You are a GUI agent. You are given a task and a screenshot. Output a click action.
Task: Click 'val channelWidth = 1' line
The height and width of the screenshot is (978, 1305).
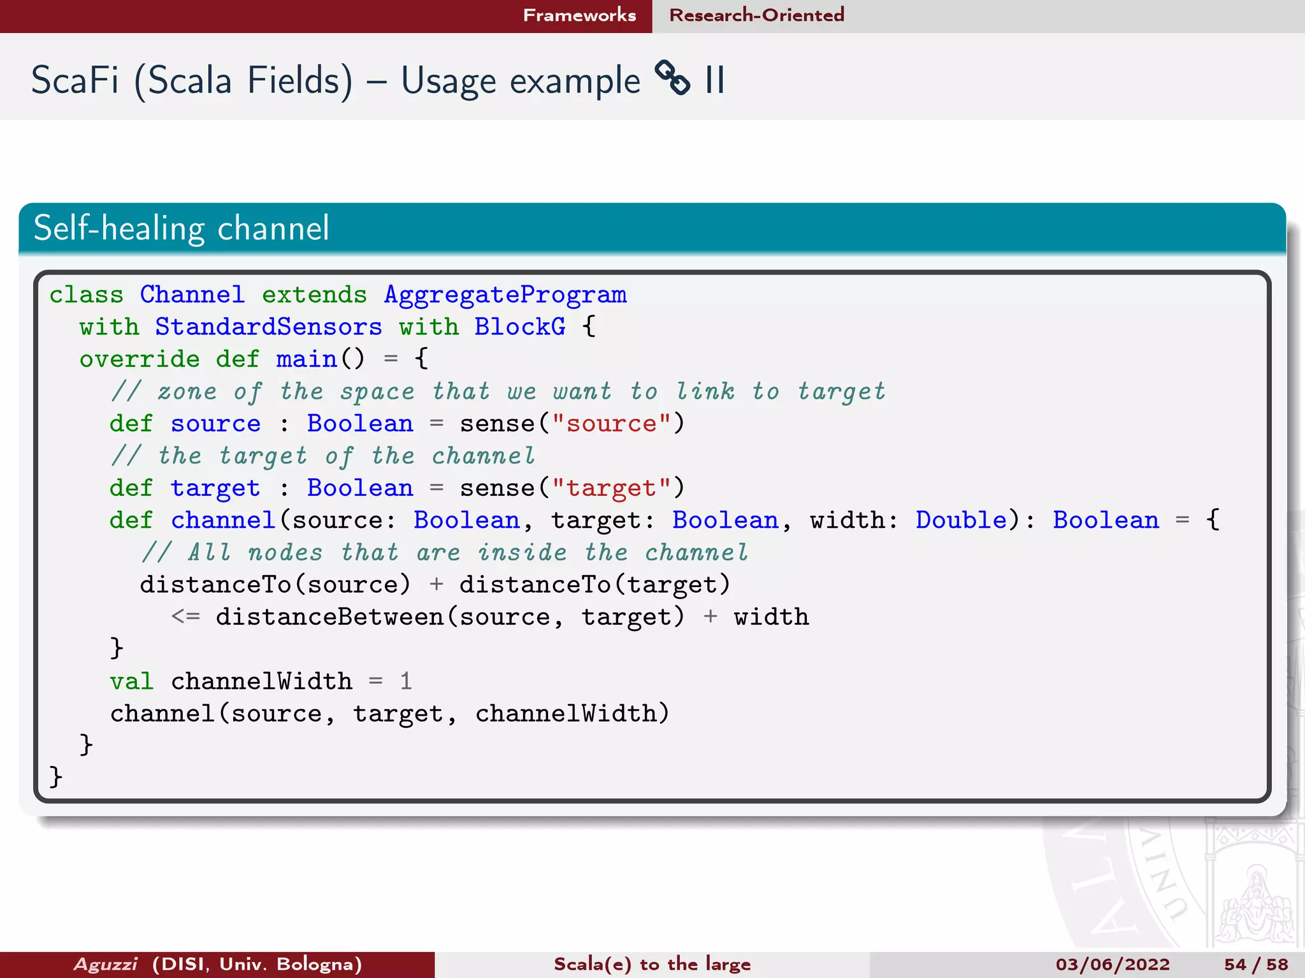coord(261,681)
